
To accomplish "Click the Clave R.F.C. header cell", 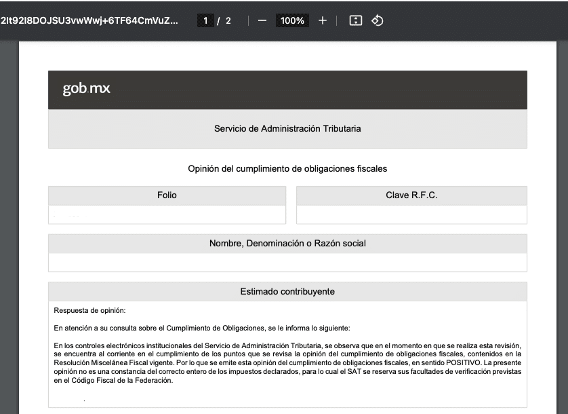I will (411, 195).
